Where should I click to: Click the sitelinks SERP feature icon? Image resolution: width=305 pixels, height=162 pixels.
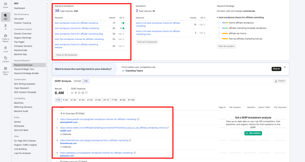point(72,93)
